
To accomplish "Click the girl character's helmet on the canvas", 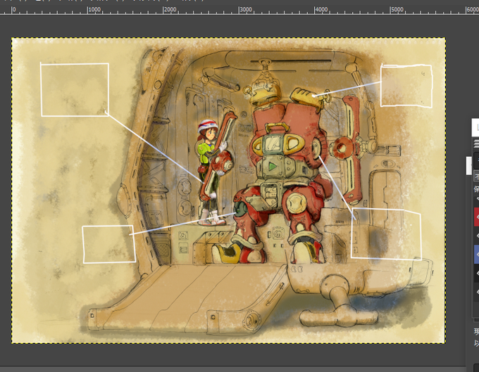I will click(208, 126).
